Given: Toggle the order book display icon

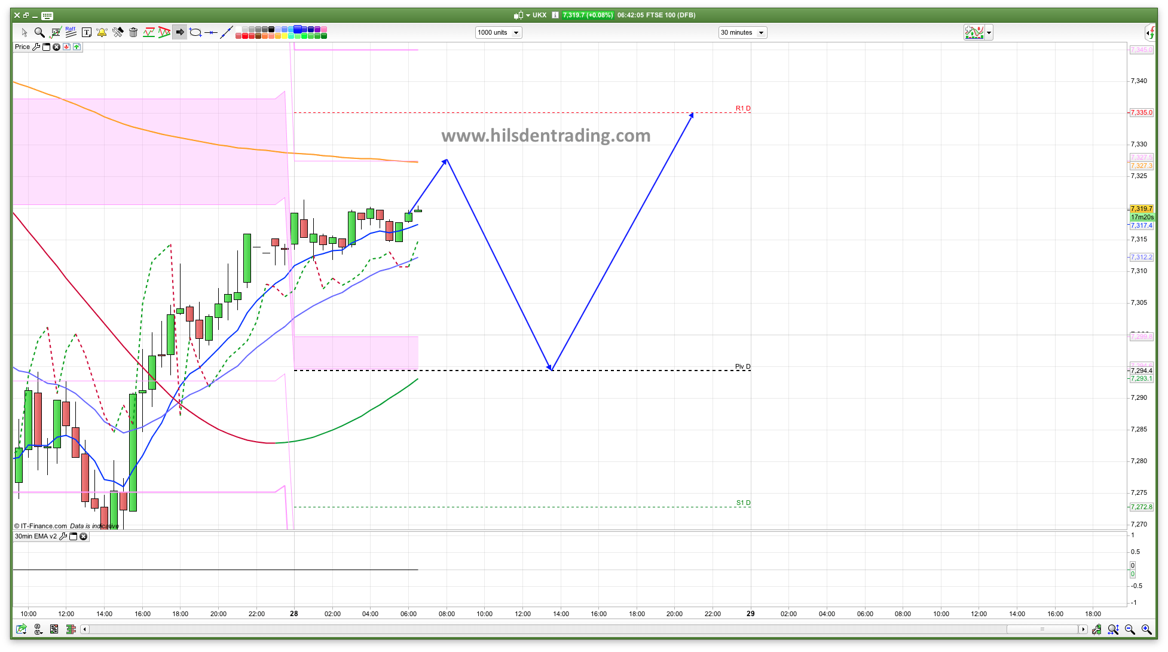Looking at the screenshot, I should click(71, 629).
